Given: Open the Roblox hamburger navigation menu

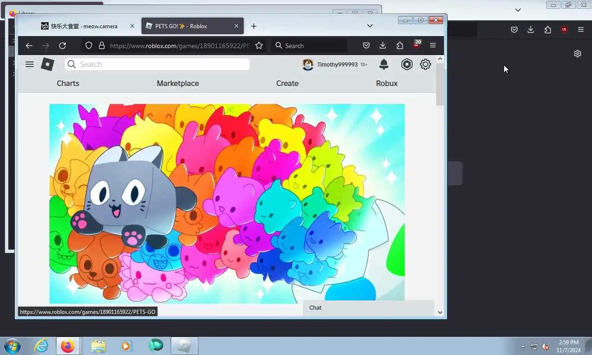Looking at the screenshot, I should (x=30, y=64).
